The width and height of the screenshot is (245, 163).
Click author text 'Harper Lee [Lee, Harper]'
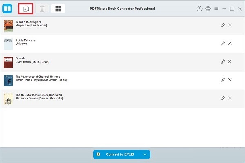pyautogui.click(x=31, y=25)
